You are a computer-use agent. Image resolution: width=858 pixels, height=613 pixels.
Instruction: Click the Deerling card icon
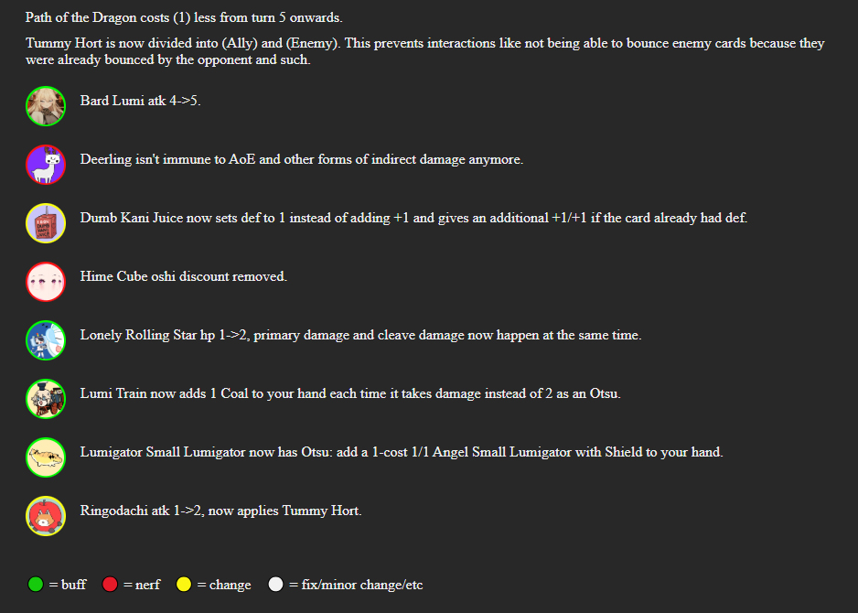[x=45, y=164]
